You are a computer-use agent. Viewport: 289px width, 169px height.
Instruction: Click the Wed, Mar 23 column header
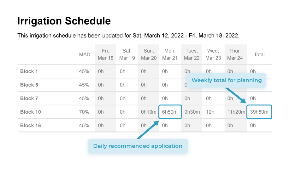[x=213, y=54]
